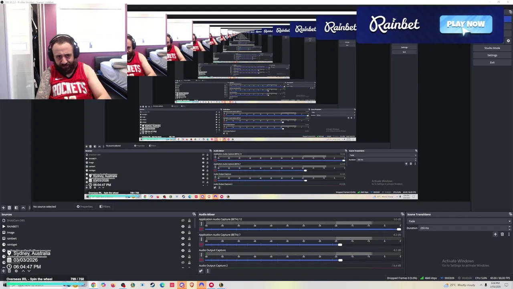Screen dimensions: 513x289
Task: Lock the RAINBET1 source
Action: coord(189,226)
